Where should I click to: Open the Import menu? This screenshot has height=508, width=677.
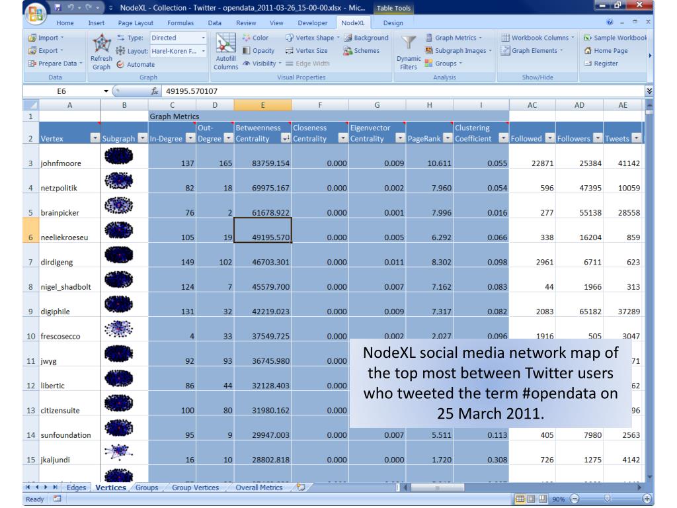tap(46, 38)
